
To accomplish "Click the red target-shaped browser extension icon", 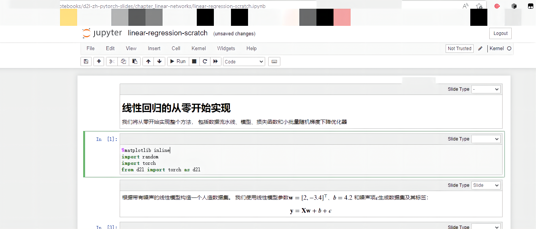I will (497, 6).
